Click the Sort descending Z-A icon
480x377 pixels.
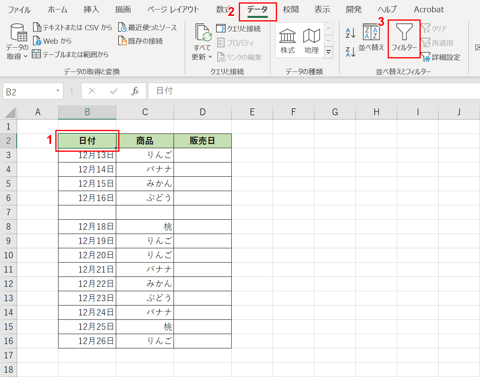(350, 52)
